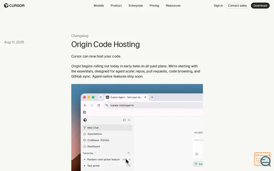Open Automations in the sidebar

pos(107,134)
